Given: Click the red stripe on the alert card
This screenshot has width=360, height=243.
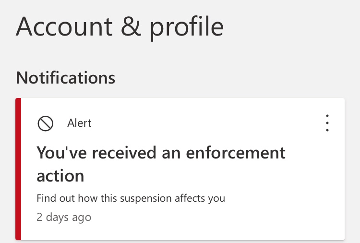Looking at the screenshot, I should 18,169.
